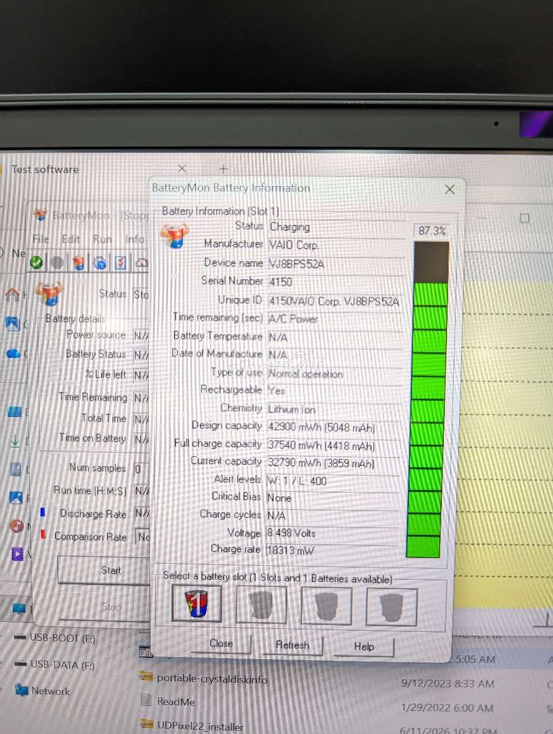Open the Info menu in BatteryMon
Viewport: 553px width, 734px height.
tap(134, 239)
